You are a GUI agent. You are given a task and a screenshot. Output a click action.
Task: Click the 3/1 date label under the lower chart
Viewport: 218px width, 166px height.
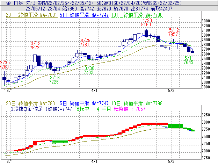coord(10,161)
